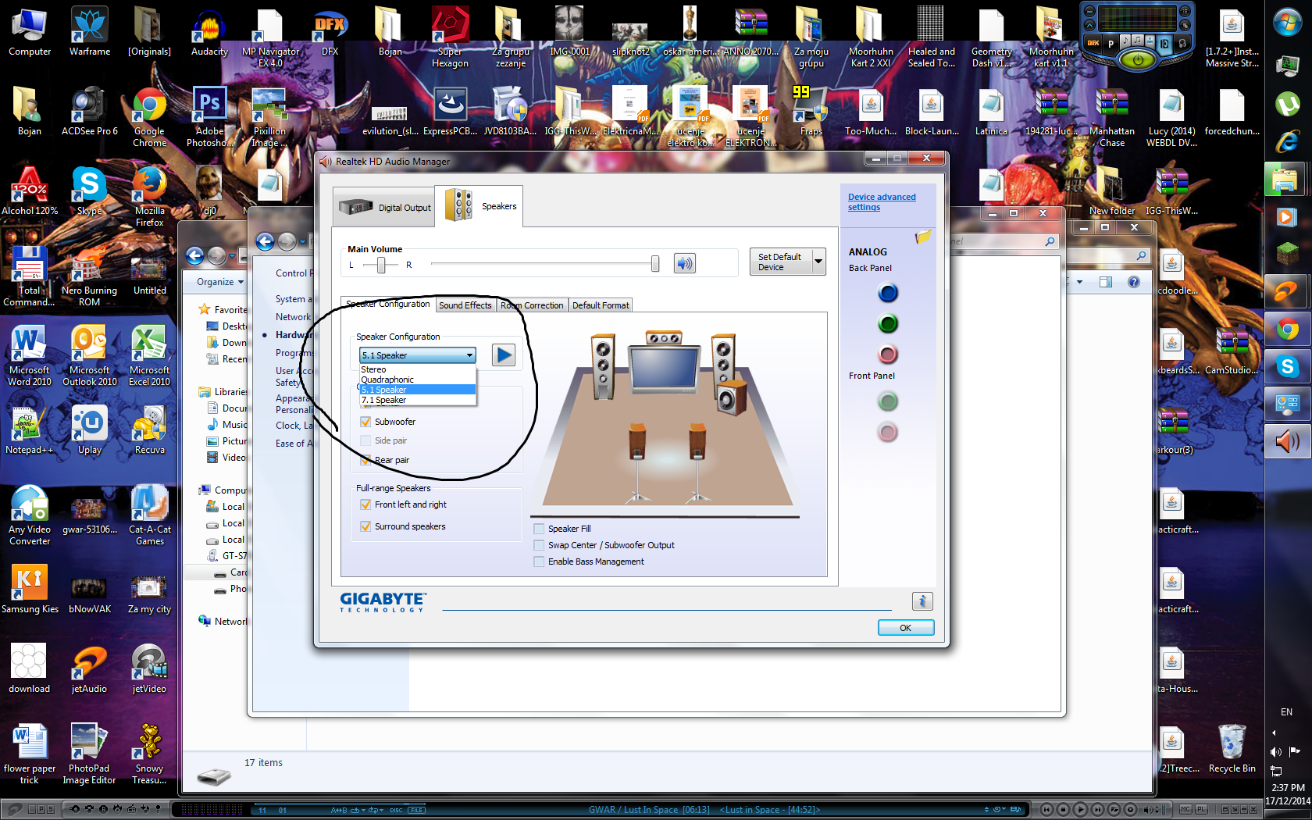Open Audacity desktop shortcut
1312x820 pixels.
click(209, 32)
